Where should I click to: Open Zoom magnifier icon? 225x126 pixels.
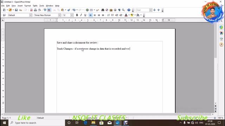123,10
